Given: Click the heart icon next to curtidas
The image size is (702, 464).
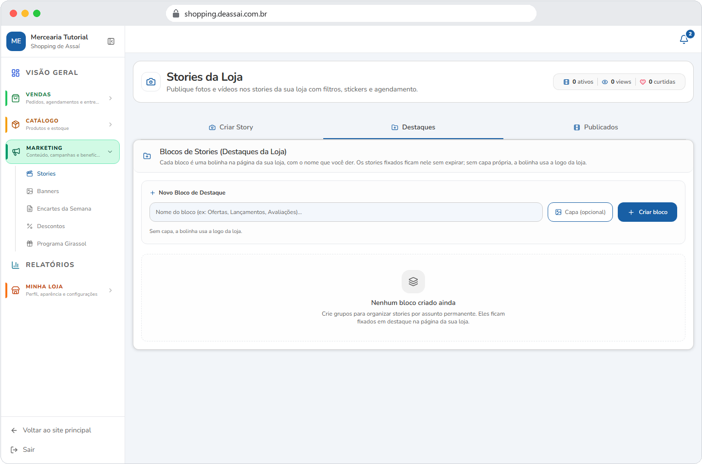Looking at the screenshot, I should click(643, 82).
